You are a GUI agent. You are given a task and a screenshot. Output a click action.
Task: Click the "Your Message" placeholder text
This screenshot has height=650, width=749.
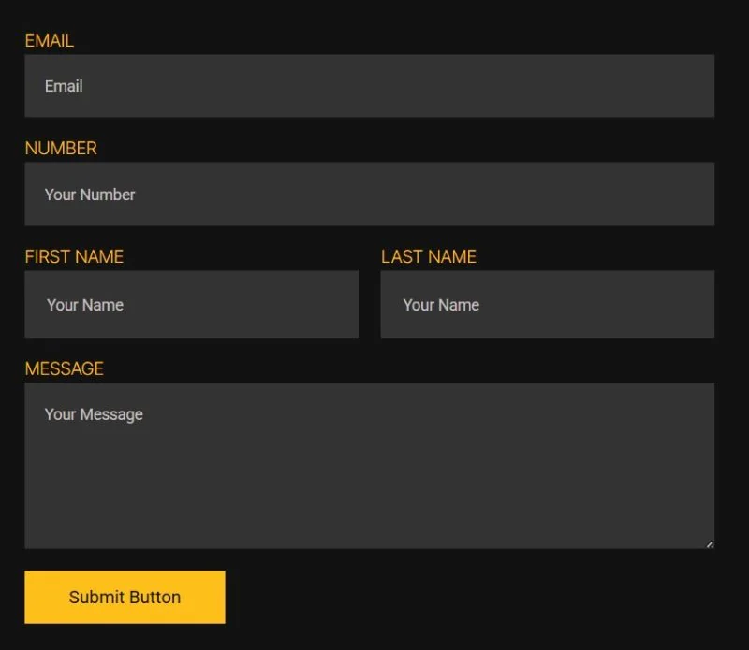click(x=94, y=414)
